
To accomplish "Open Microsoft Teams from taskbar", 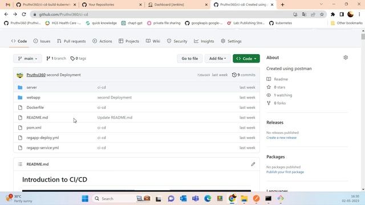I will pos(196,199).
